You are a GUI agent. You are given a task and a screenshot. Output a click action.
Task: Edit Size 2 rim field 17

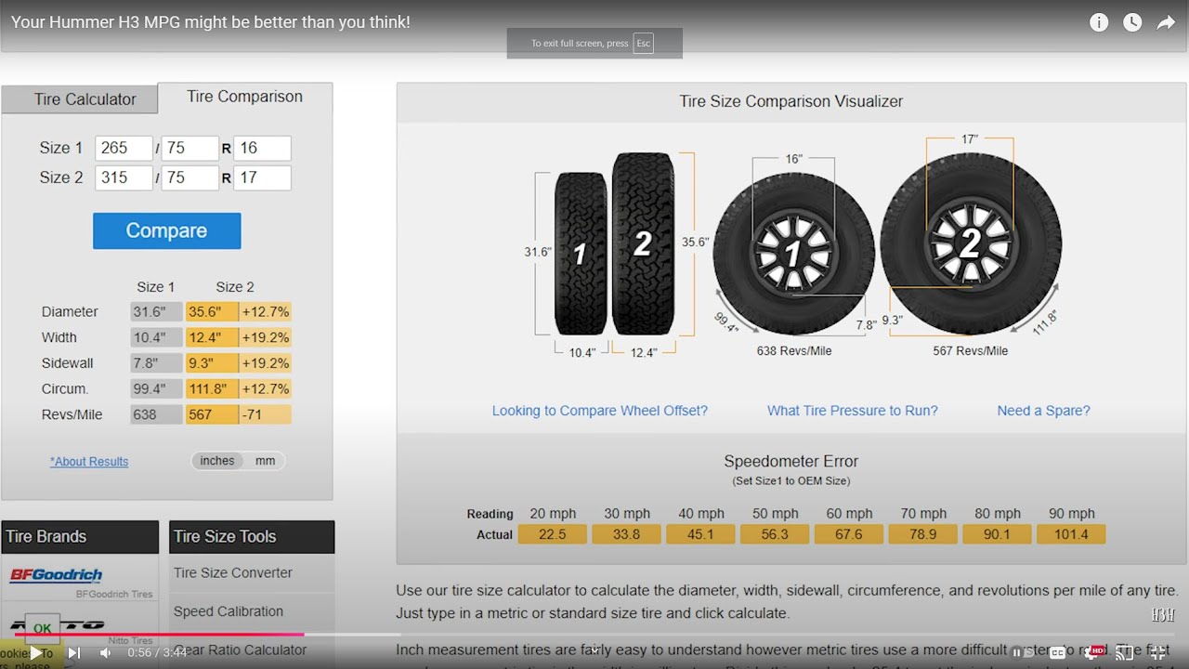(262, 177)
